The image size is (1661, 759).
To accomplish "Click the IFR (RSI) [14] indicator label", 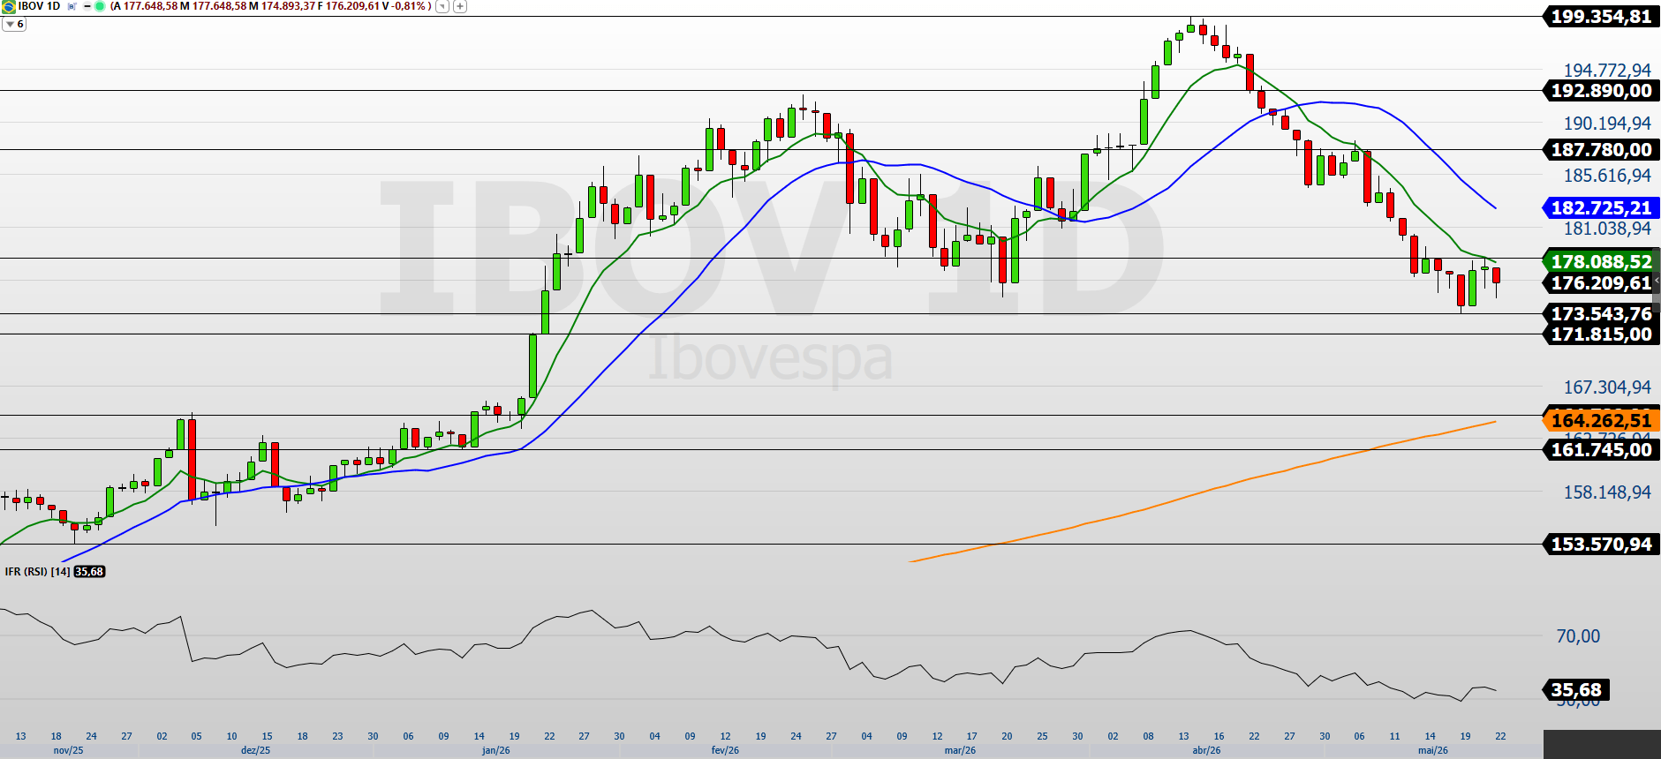I will [x=37, y=572].
